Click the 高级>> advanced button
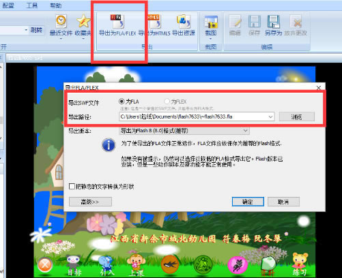This screenshot has width=342, height=278. tap(90, 202)
